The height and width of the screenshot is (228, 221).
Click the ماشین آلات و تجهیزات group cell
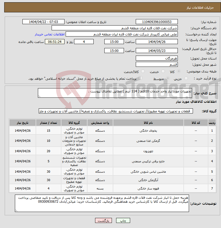[x=74, y=141]
